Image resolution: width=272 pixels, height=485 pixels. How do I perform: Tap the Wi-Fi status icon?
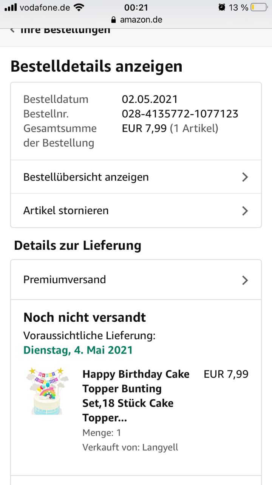[x=79, y=7]
